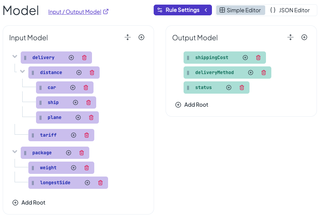Click Add Root in the Input Model
Image resolution: width=320 pixels, height=218 pixels.
29,203
